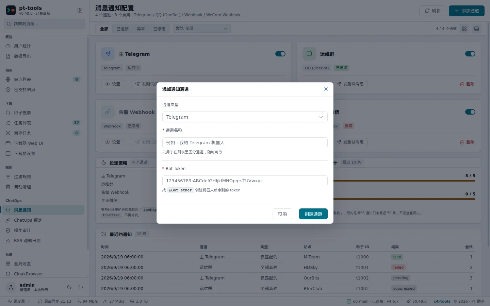Click the 告警 Webhook link icon
Image resolution: width=490 pixels, height=306 pixels.
click(108, 112)
